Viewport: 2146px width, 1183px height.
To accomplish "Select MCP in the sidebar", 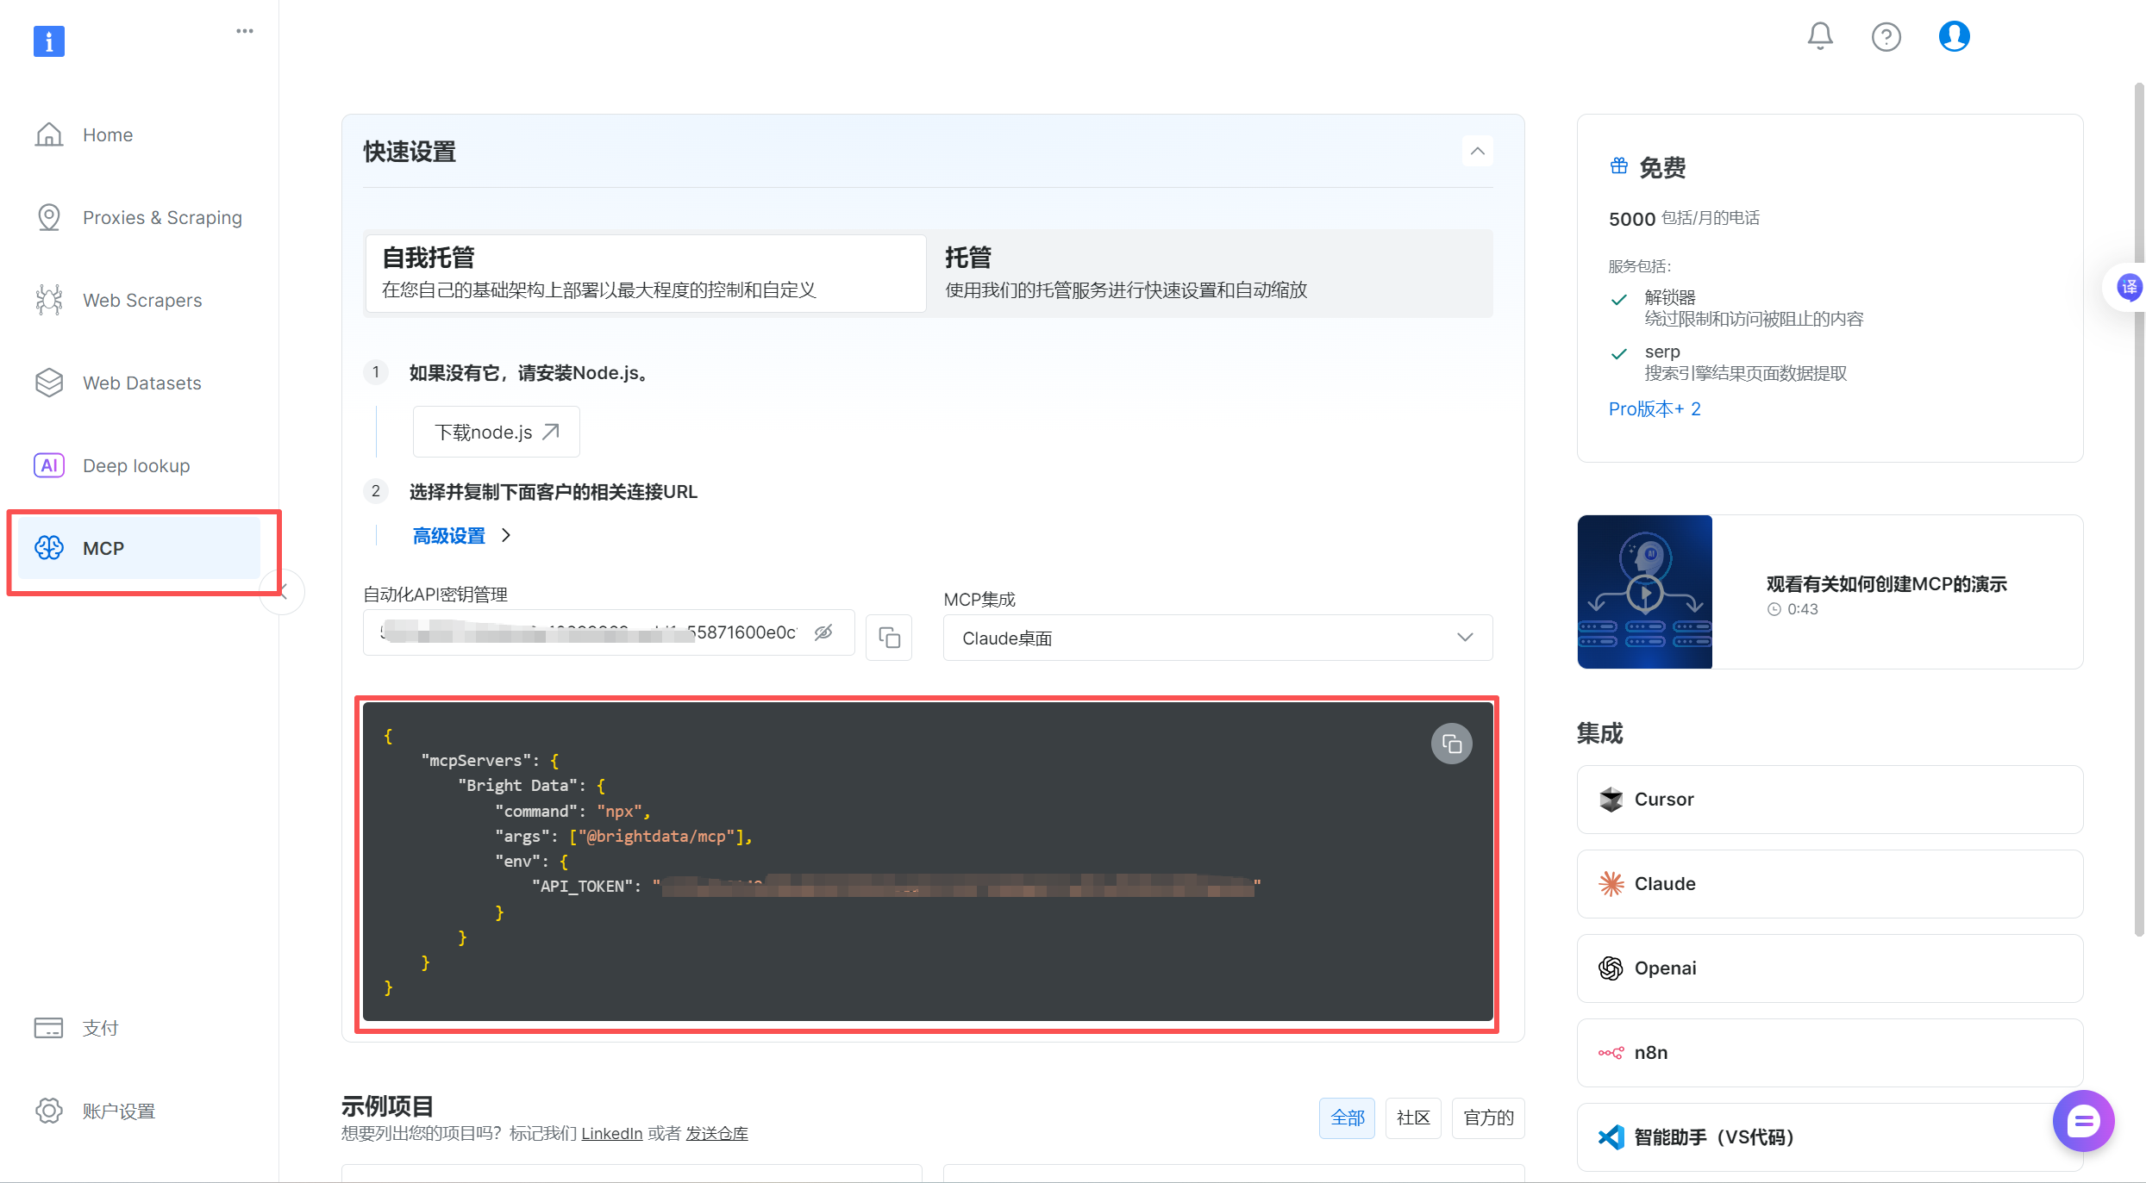I will click(x=140, y=548).
